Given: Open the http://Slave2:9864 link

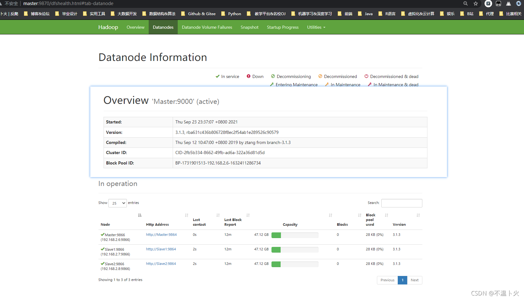Looking at the screenshot, I should pos(161,264).
